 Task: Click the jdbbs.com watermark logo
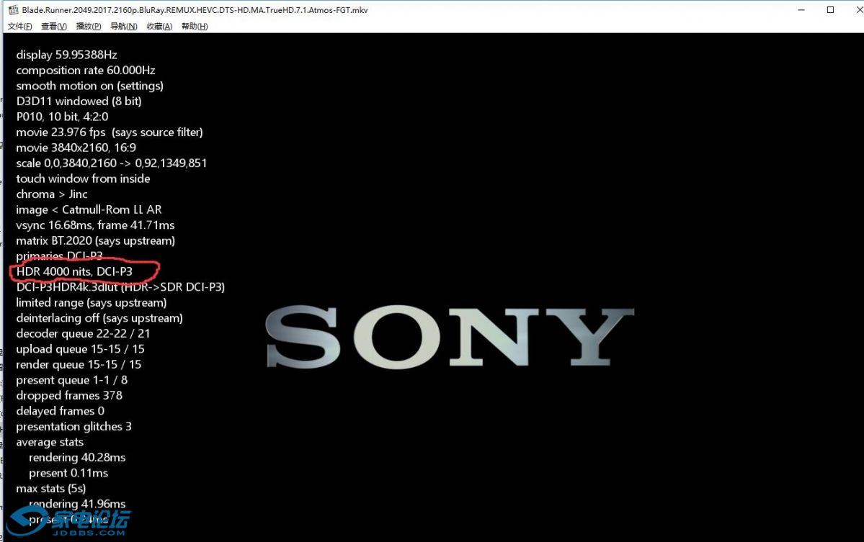(x=71, y=522)
